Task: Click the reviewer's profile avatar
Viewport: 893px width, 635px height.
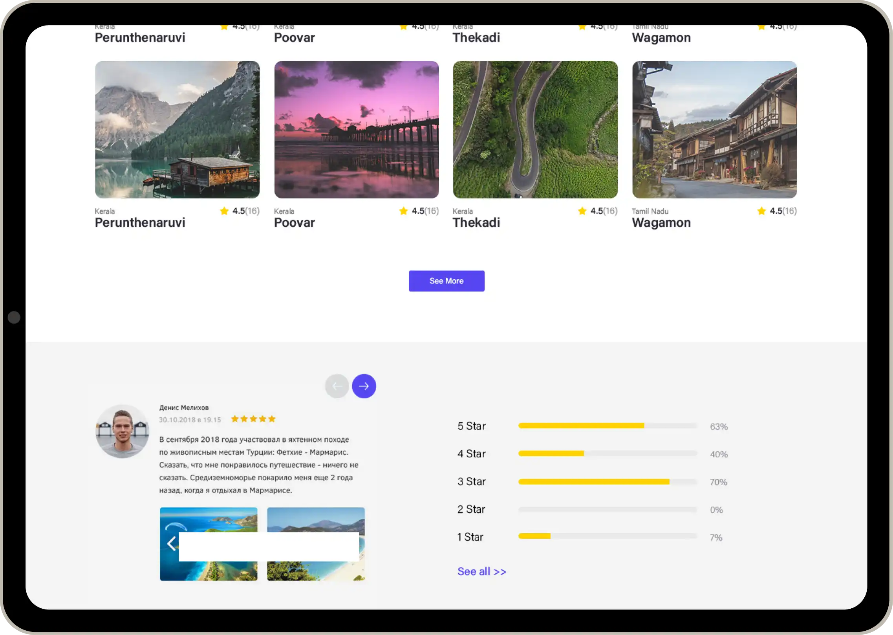Action: tap(122, 431)
